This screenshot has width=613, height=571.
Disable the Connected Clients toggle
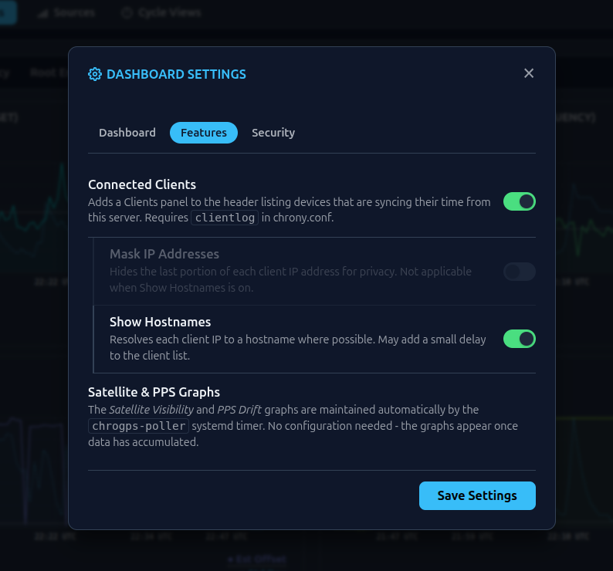click(x=519, y=201)
